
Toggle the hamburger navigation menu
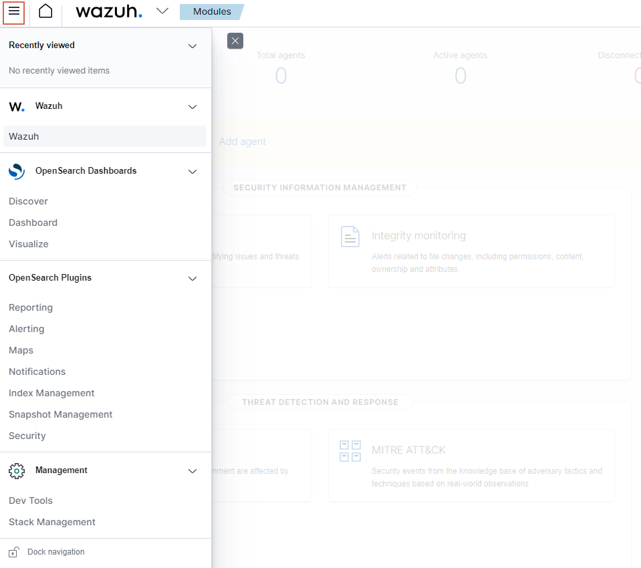[14, 12]
